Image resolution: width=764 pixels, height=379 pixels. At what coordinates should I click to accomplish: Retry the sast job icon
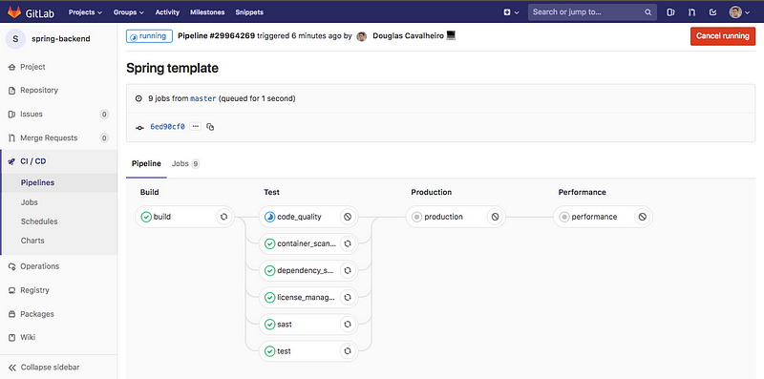[348, 324]
